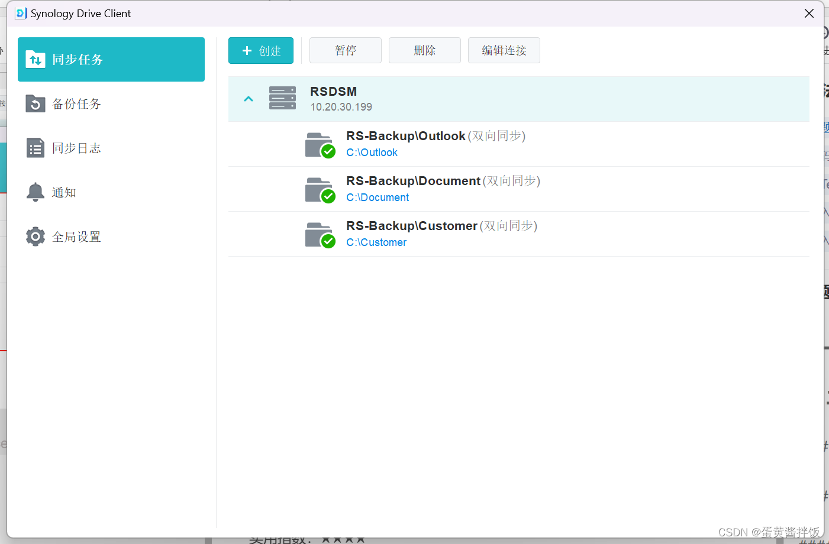Click the backup folder icon in the sidebar
Screen dimensions: 829x544
pos(36,104)
